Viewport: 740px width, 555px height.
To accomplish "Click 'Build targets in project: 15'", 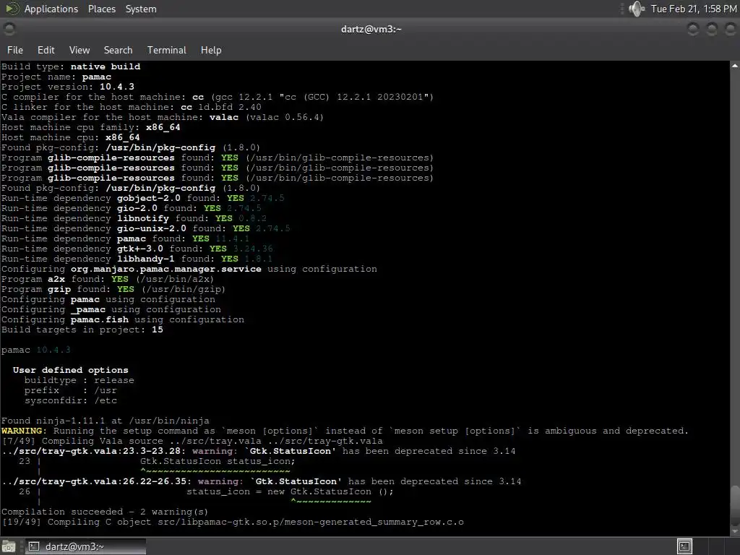I will point(82,330).
